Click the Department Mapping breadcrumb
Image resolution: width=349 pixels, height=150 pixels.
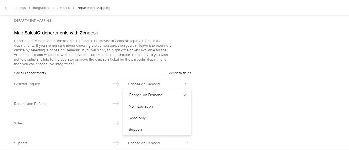[x=93, y=8]
